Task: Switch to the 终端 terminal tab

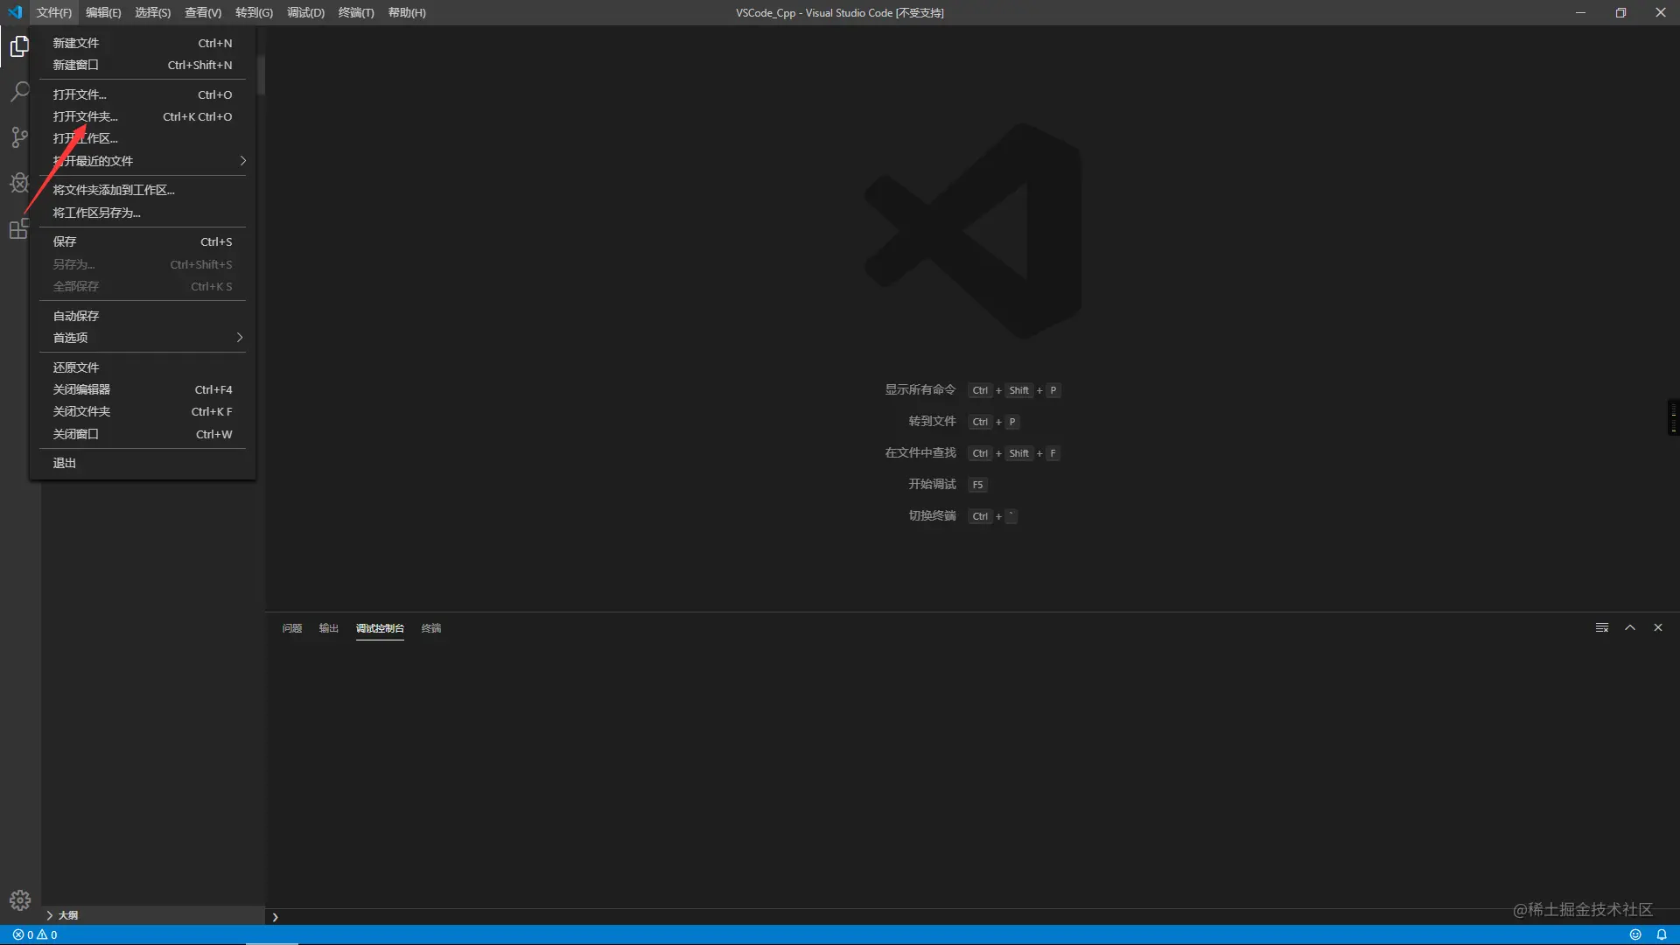Action: coord(431,628)
